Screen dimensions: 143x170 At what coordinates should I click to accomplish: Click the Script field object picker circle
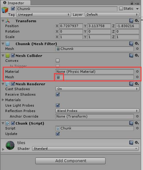137,128
